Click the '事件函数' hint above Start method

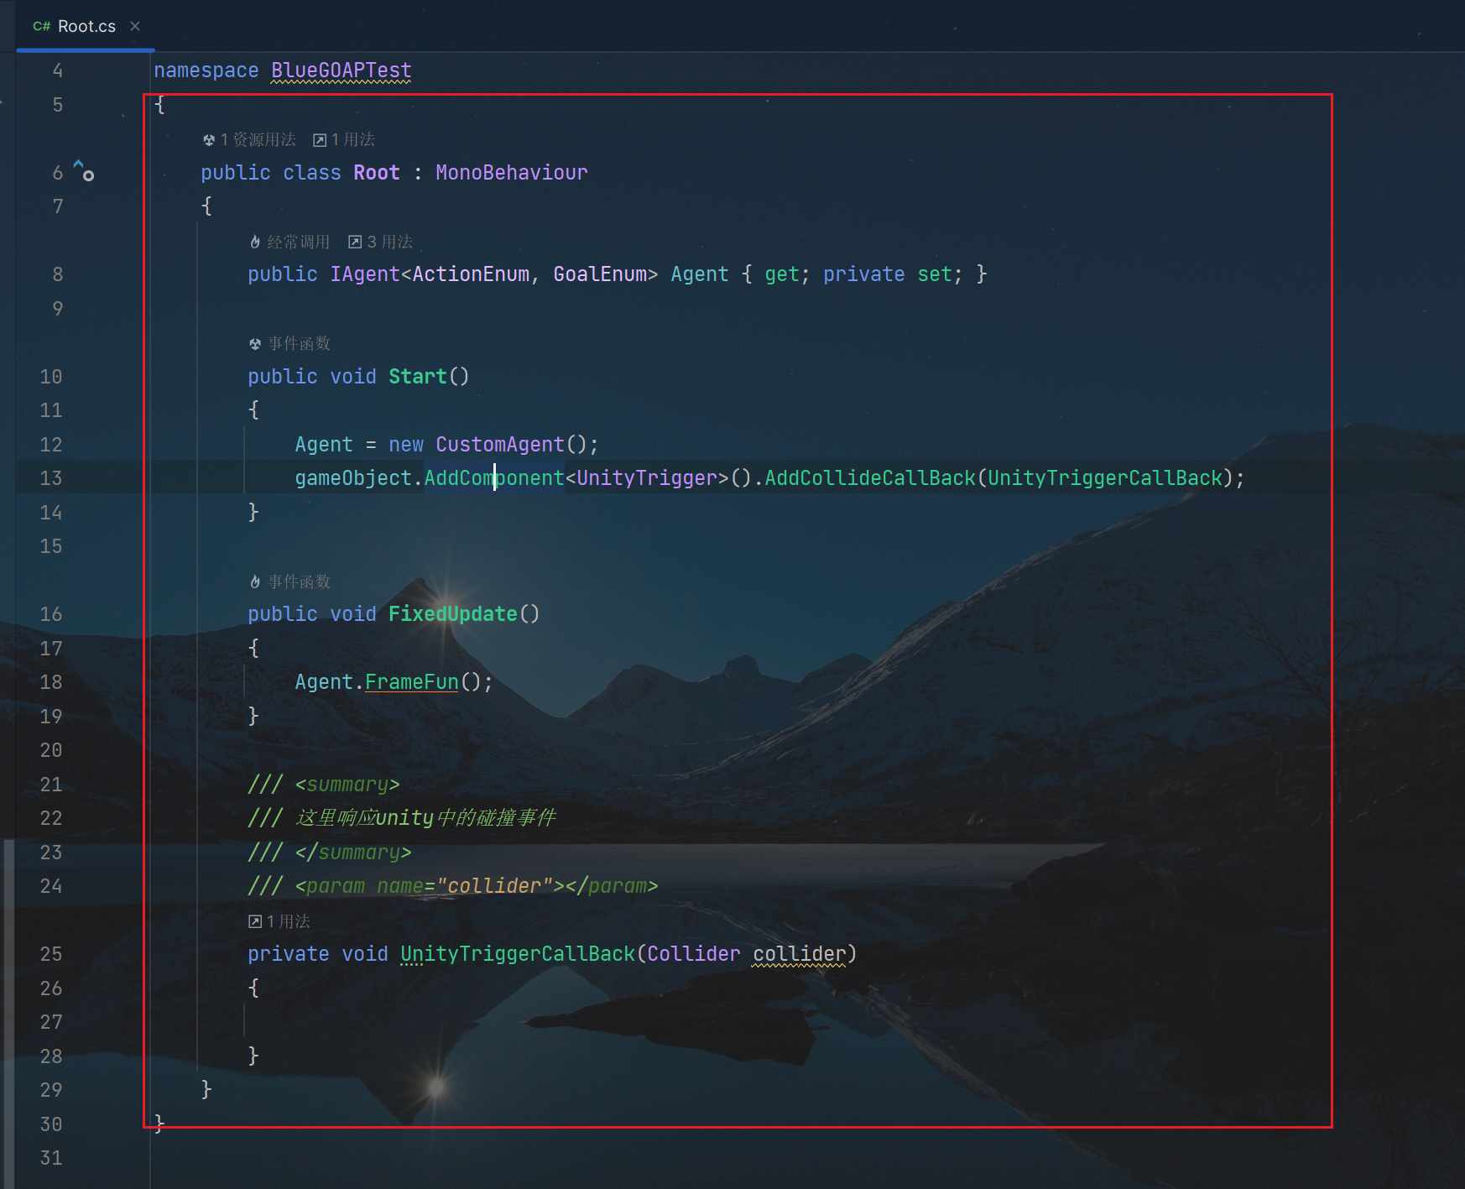point(300,343)
